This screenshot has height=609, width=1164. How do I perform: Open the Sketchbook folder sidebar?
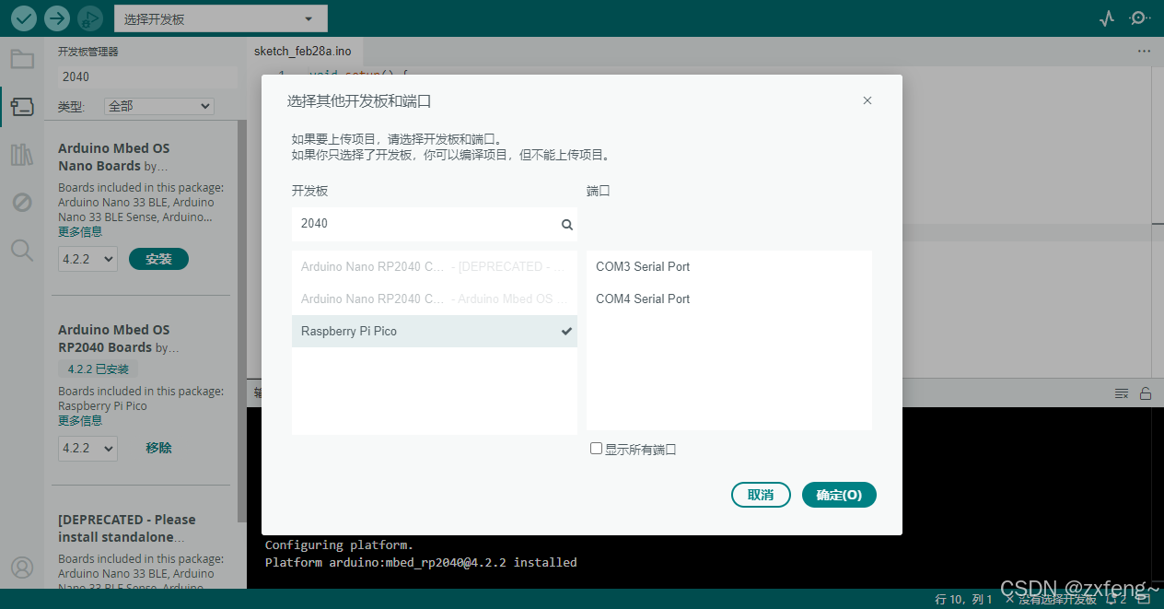click(x=22, y=60)
